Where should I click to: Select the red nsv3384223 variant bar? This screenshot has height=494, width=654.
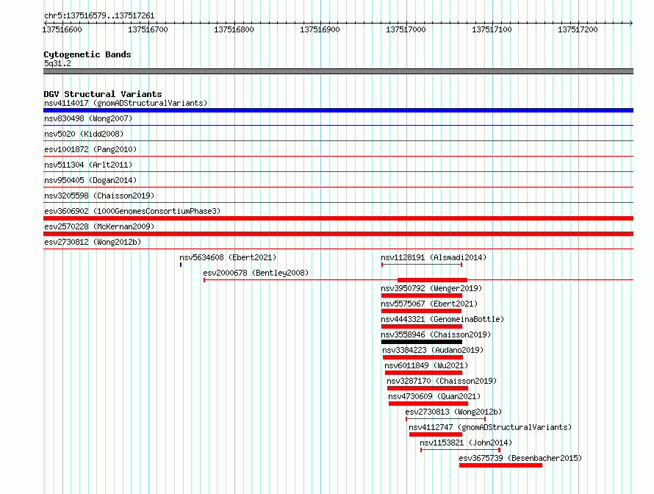[423, 357]
